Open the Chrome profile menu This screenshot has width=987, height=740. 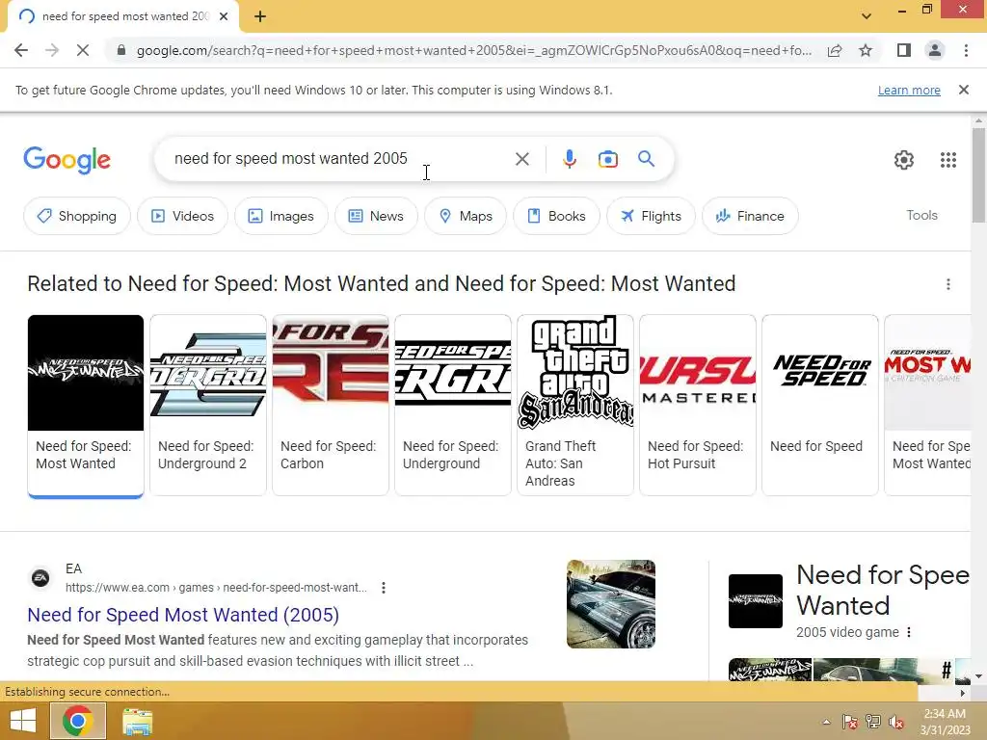(935, 50)
